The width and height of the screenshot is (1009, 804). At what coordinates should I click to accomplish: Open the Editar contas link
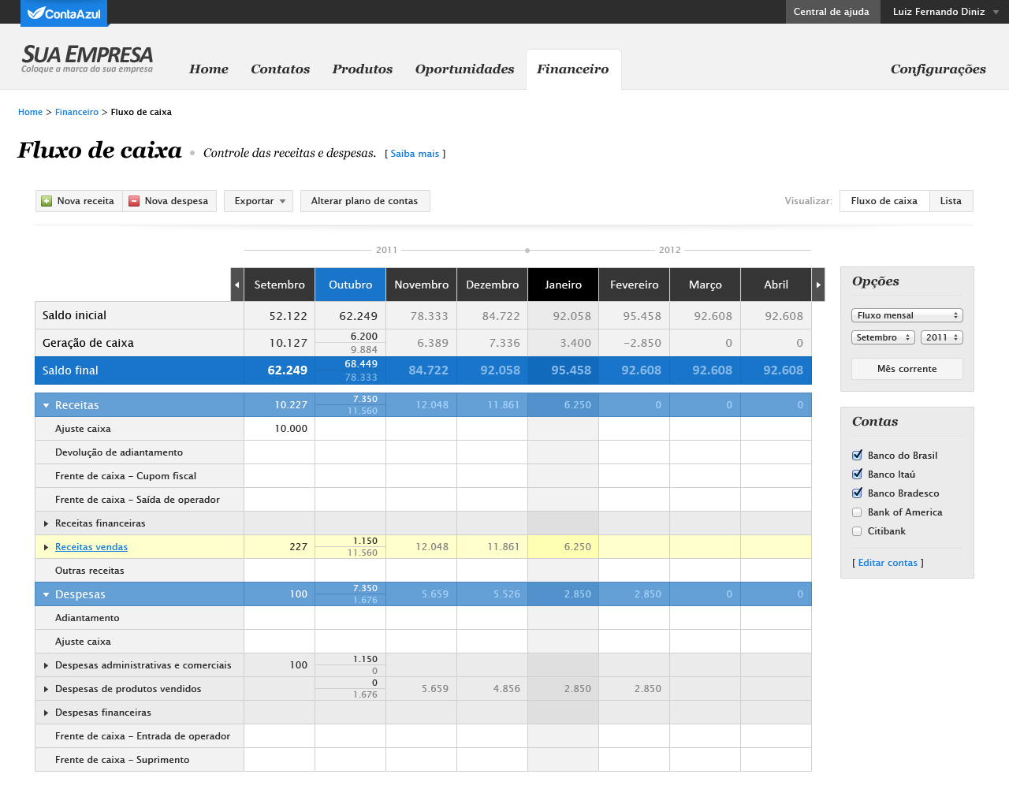888,562
